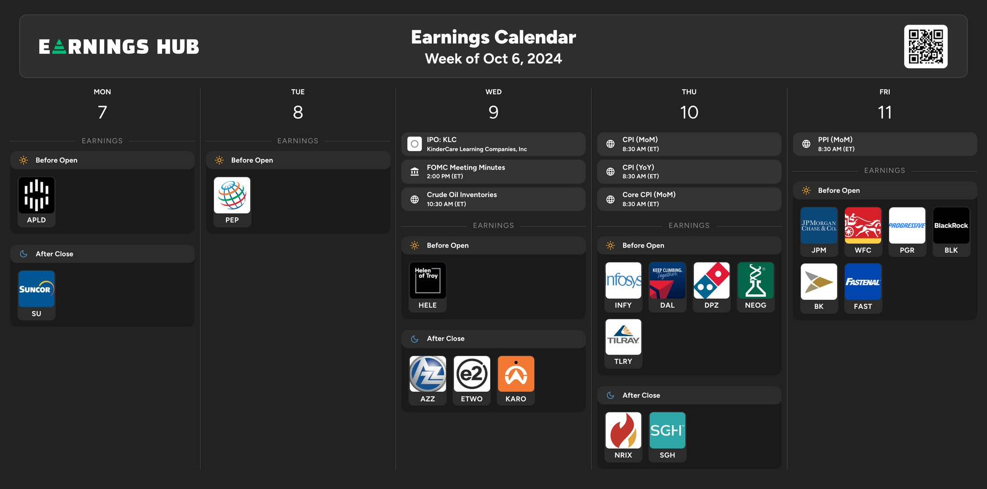The image size is (987, 489).
Task: Select the Monday 7 Before Open header
Action: [x=102, y=160]
